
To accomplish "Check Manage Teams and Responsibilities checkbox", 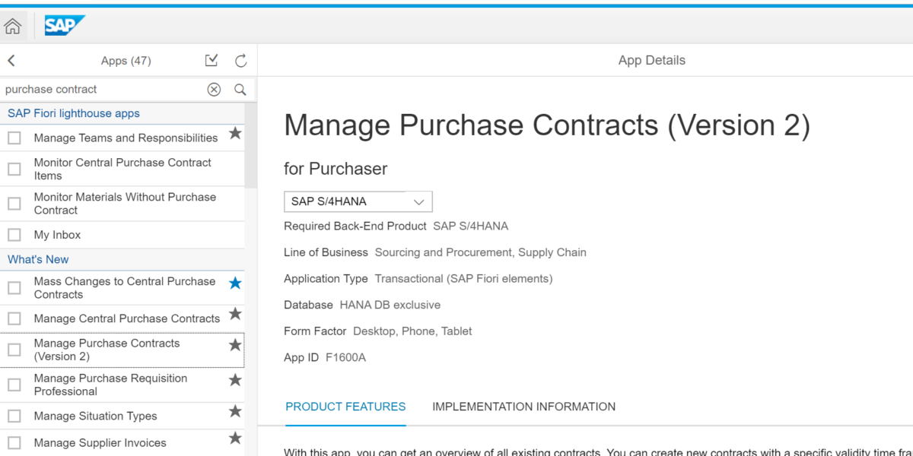I will coord(14,138).
